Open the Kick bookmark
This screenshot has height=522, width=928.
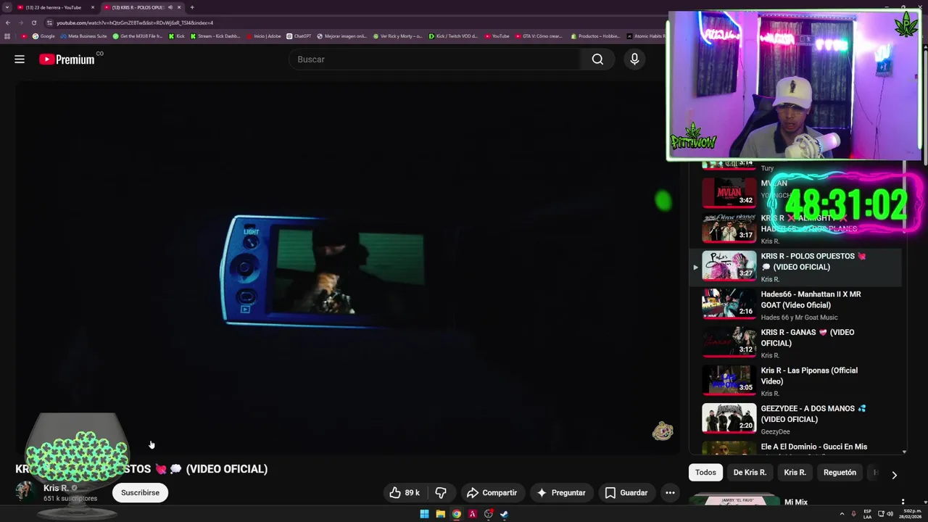(x=176, y=36)
